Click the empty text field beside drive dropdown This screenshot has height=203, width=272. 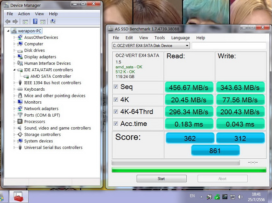(229, 46)
